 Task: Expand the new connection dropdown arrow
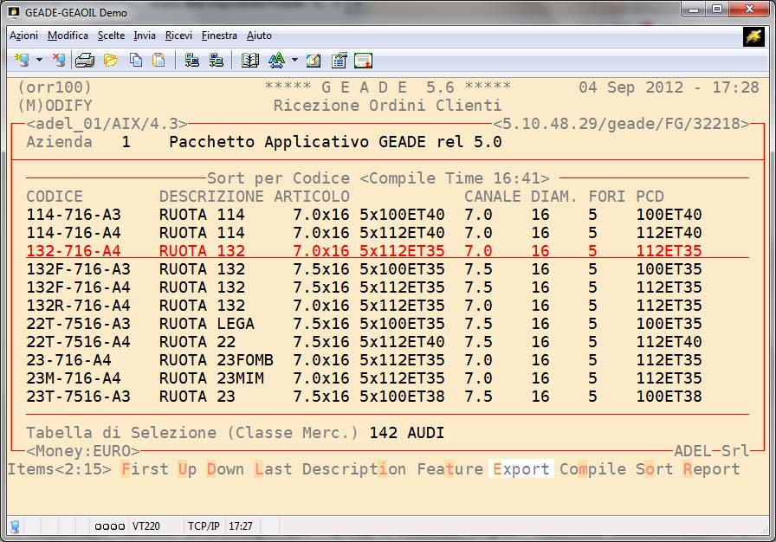[39, 61]
